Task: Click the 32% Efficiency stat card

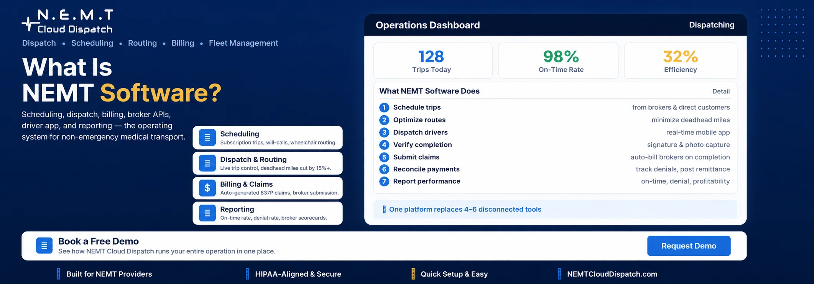Action: pyautogui.click(x=681, y=61)
